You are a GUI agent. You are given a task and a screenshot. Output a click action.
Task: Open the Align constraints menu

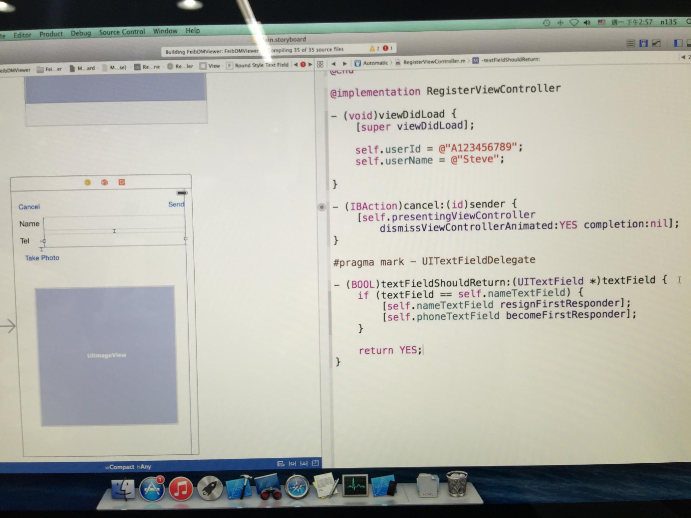[x=281, y=464]
